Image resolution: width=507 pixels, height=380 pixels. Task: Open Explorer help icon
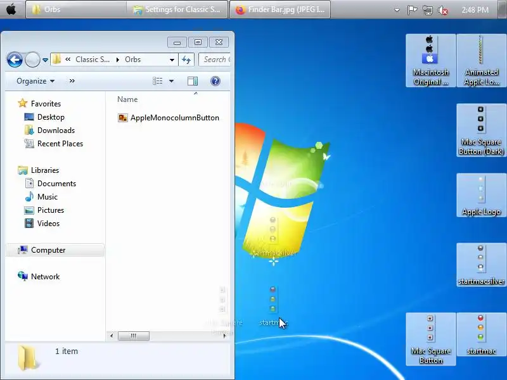click(x=215, y=81)
